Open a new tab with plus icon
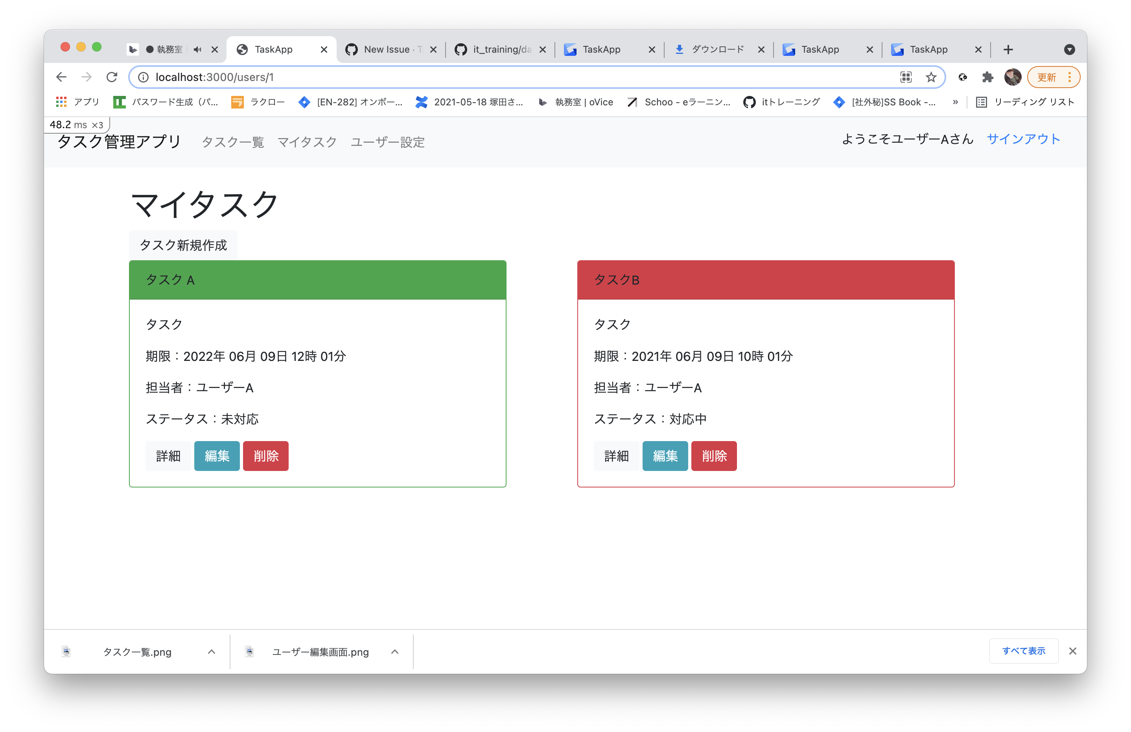The height and width of the screenshot is (732, 1131). [1008, 50]
